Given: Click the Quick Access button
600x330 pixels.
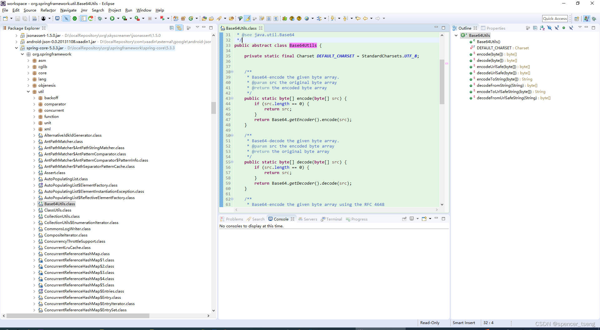Looking at the screenshot, I should click(x=555, y=18).
